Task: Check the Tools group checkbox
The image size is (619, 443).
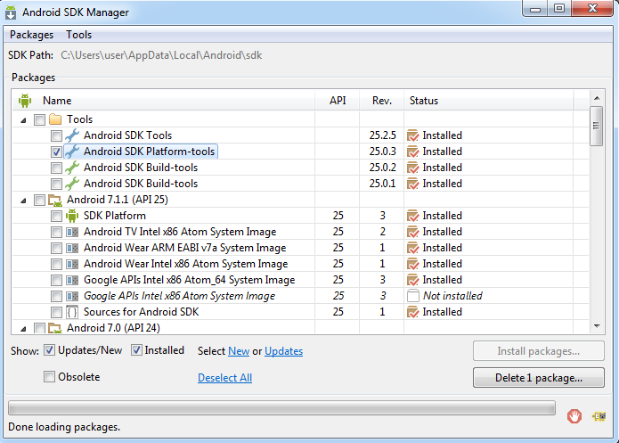Action: pos(39,119)
